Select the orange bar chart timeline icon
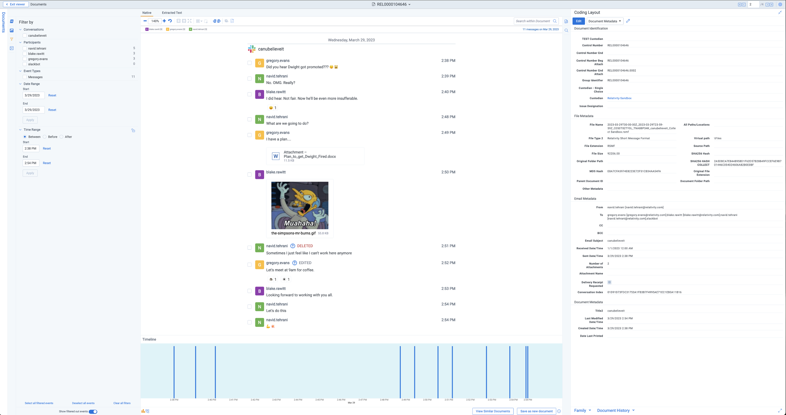Viewport: 786px width, 415px height. pyautogui.click(x=143, y=411)
